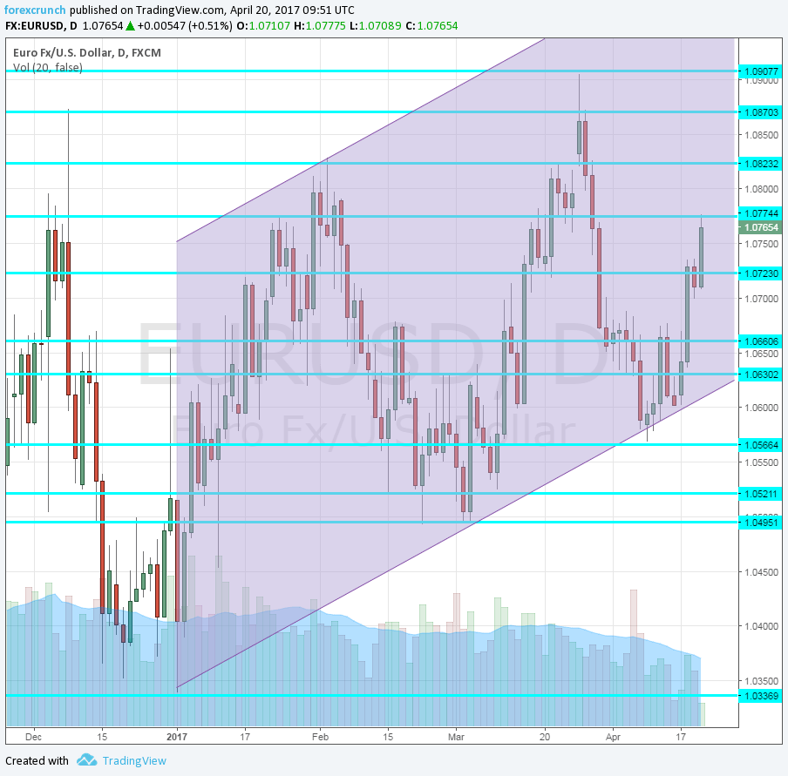This screenshot has width=788, height=776.
Task: Click the 1.08232 horizontal line label
Action: tap(758, 163)
